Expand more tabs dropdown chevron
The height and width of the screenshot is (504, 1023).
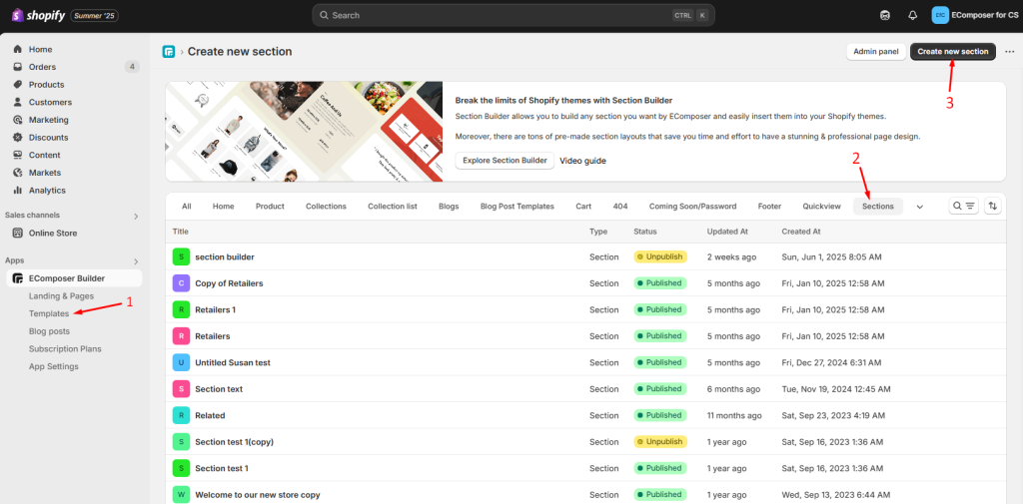click(920, 207)
